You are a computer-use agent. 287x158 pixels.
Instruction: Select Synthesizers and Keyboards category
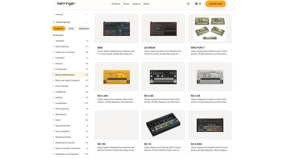67,154
